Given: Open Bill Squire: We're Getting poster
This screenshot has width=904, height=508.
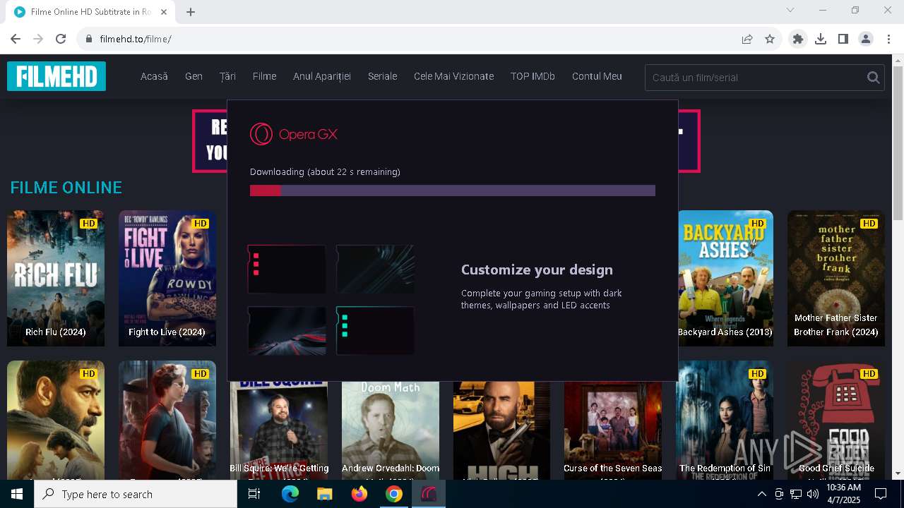Looking at the screenshot, I should 279,430.
